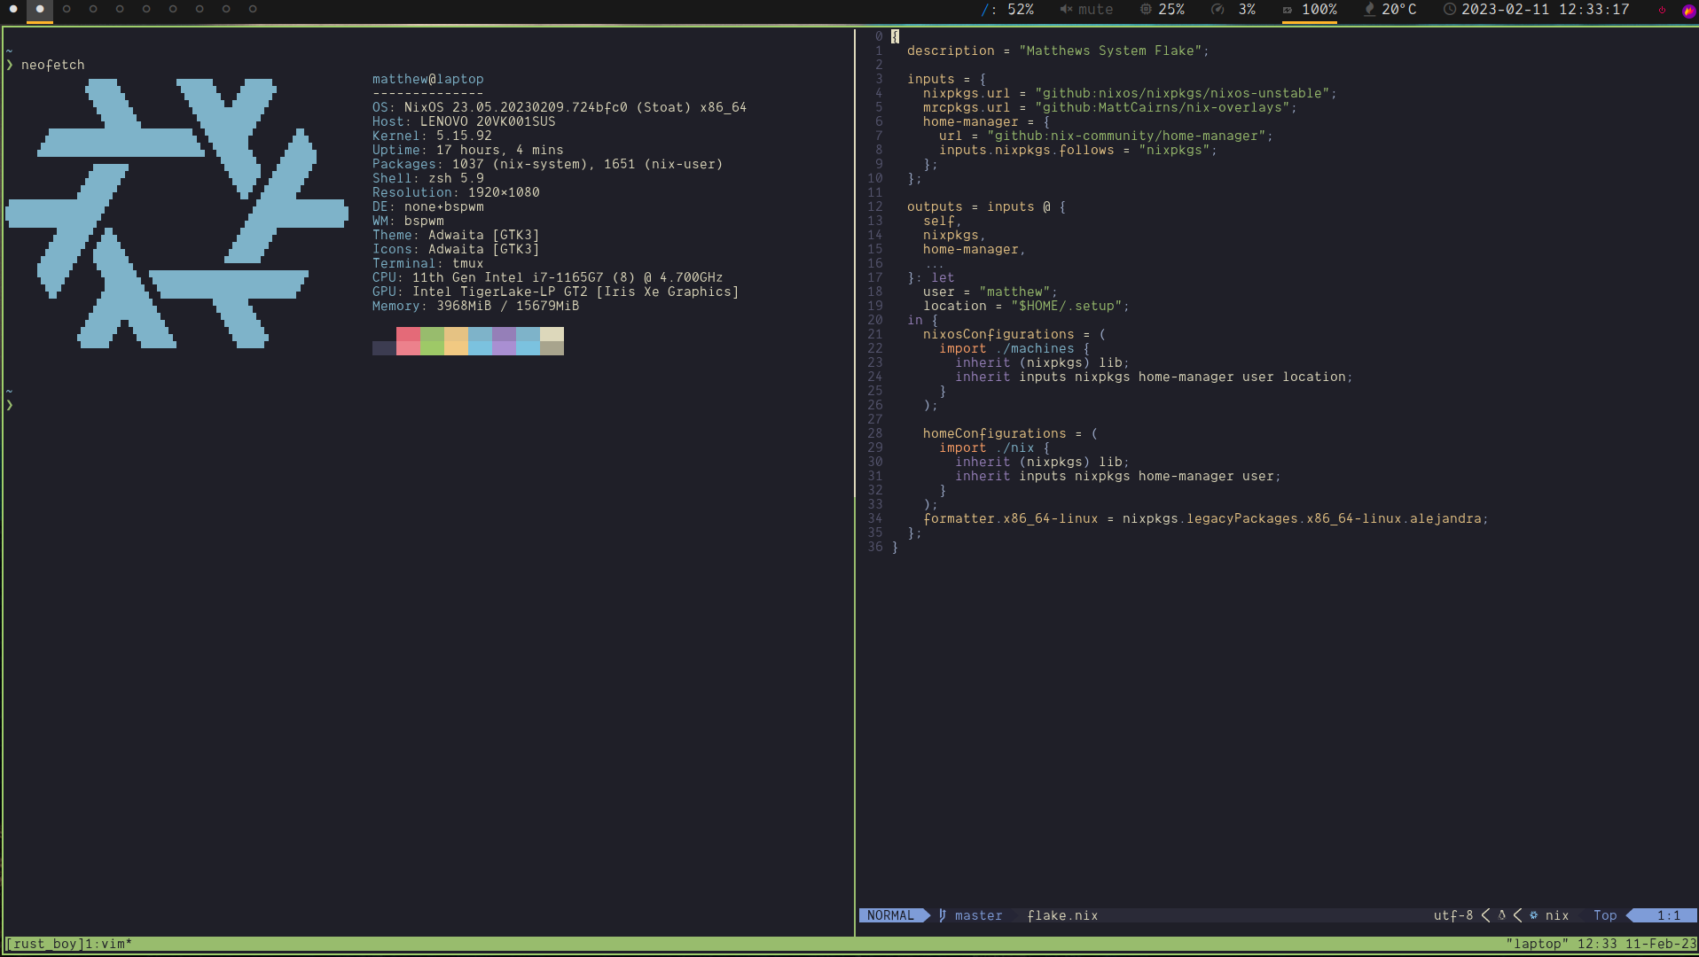Click the temperature flame icon at 20°C

coord(1370,9)
